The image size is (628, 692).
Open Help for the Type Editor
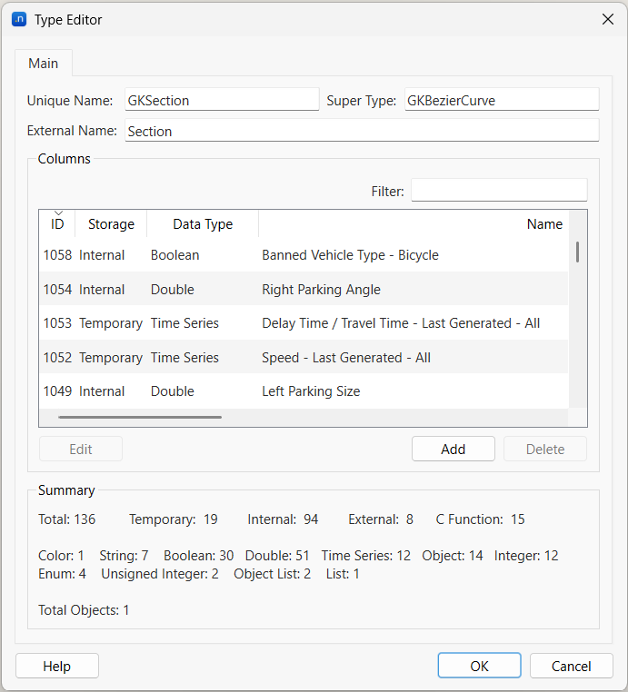click(x=57, y=666)
